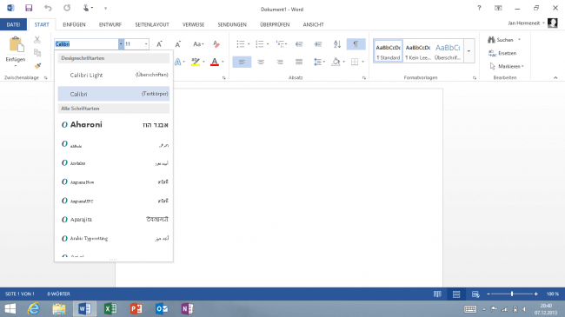Image resolution: width=565 pixels, height=317 pixels.
Task: Switch to the ENTWURF tab
Action: tap(110, 24)
